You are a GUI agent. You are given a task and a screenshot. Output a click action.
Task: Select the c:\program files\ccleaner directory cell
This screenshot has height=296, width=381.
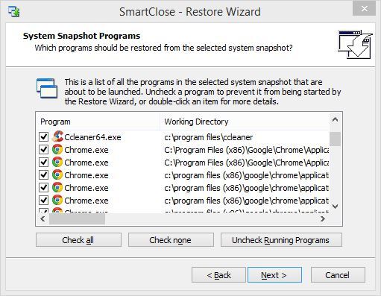click(x=209, y=137)
